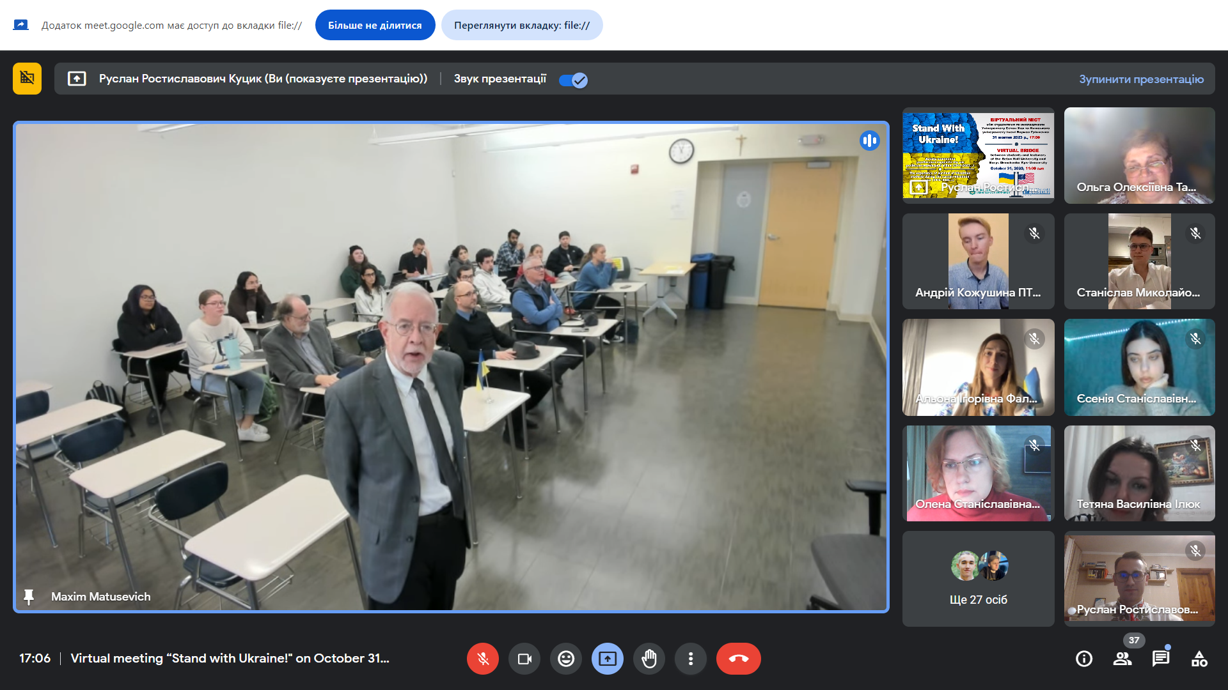The image size is (1228, 690).
Task: Select Stand With Ukraine presentation thumbnail
Action: 978,155
